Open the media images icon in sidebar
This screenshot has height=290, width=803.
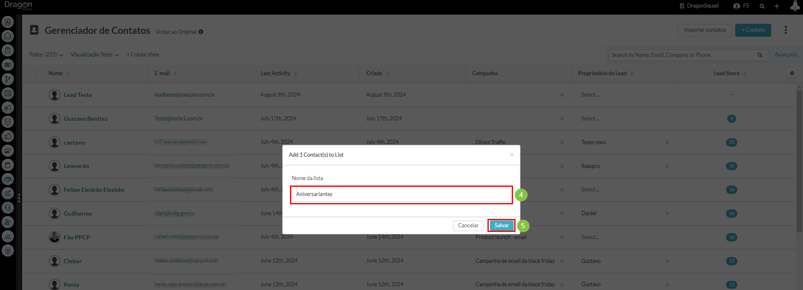click(x=8, y=150)
